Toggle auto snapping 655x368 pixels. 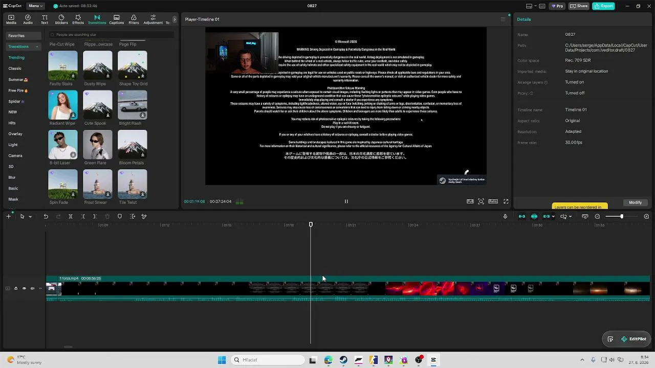coord(534,217)
